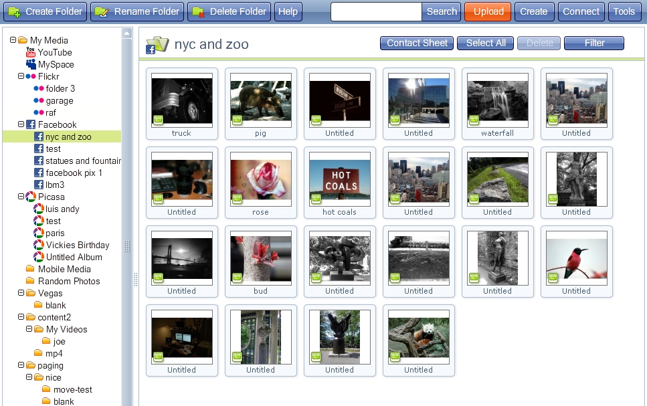This screenshot has width=647, height=406.
Task: Click Facebook icon next to lbm3
Action: (x=38, y=185)
